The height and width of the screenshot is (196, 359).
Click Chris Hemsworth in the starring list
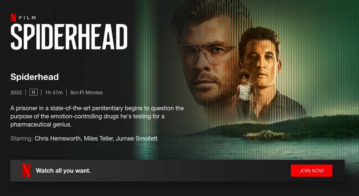coord(57,139)
